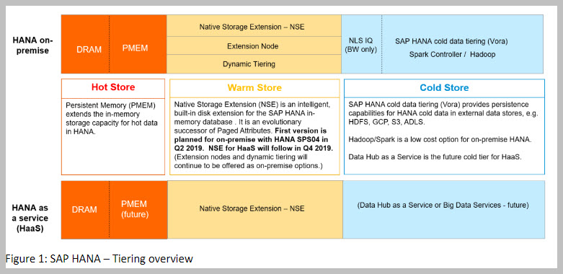
Task: Select the PMEM (future) block
Action: tap(138, 210)
